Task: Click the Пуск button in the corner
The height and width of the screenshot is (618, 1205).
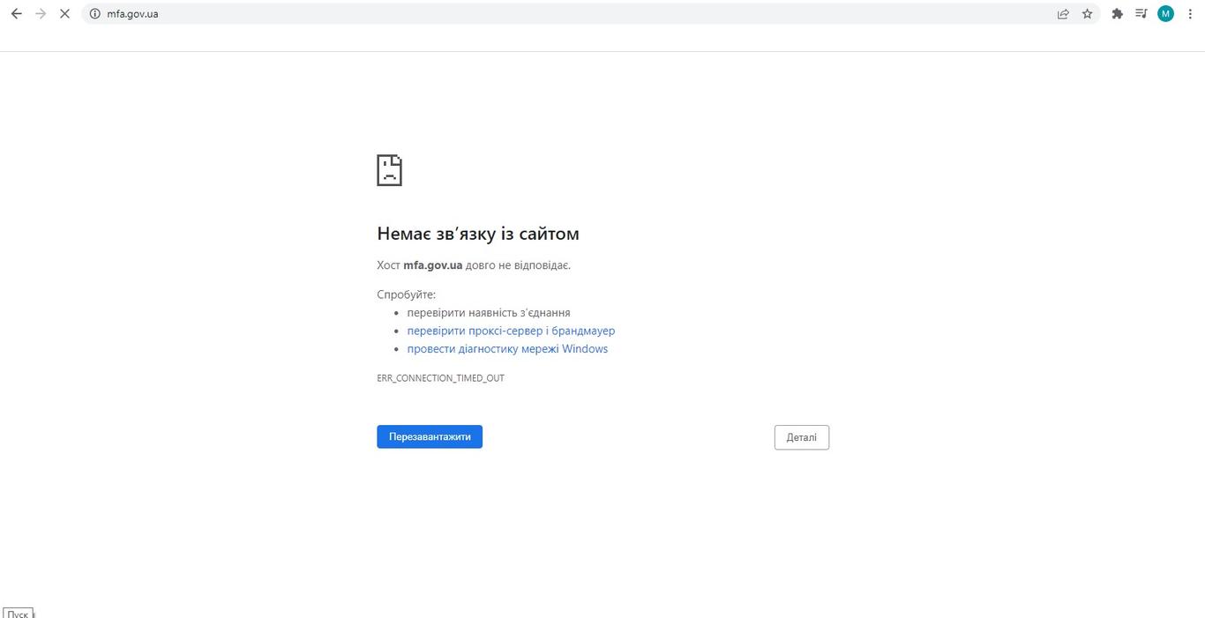Action: pos(18,613)
